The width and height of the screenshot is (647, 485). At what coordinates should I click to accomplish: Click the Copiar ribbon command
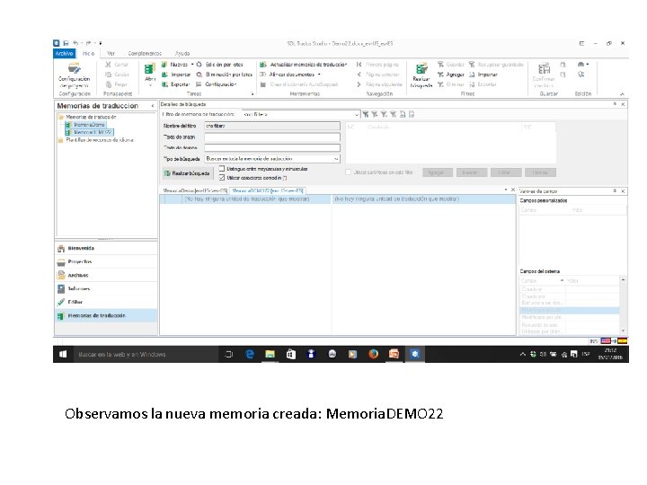tap(117, 75)
